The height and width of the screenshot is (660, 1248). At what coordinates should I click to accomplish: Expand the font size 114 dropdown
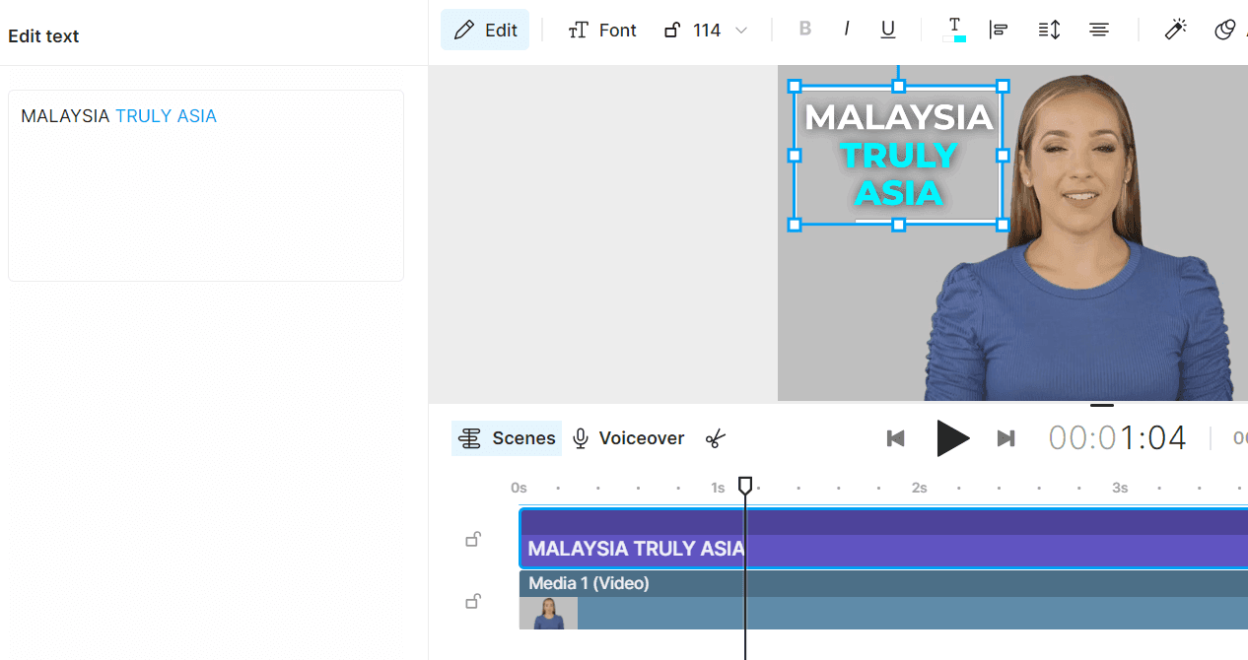(x=740, y=31)
